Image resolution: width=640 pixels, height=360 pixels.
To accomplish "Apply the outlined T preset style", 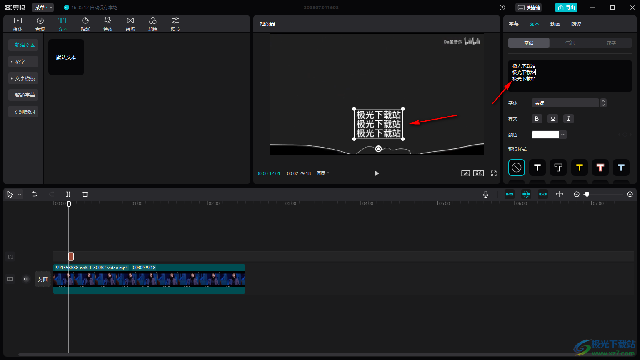I will click(x=558, y=167).
